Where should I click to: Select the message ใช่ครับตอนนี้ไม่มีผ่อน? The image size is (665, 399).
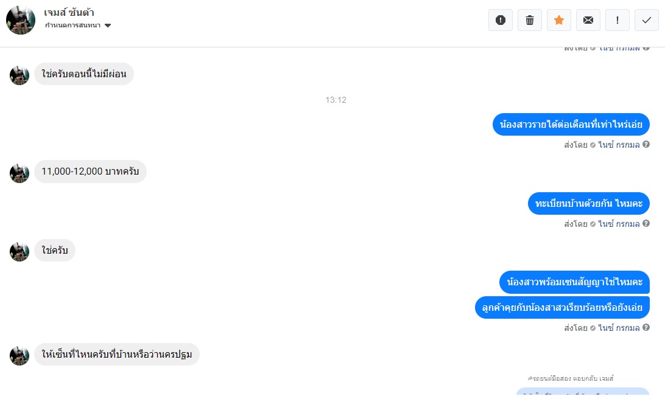(x=84, y=74)
